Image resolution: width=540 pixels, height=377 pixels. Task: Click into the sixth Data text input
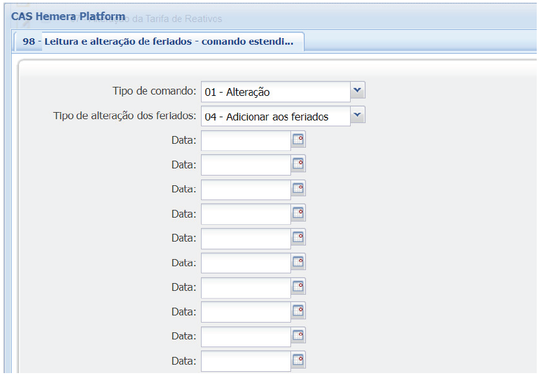click(246, 263)
